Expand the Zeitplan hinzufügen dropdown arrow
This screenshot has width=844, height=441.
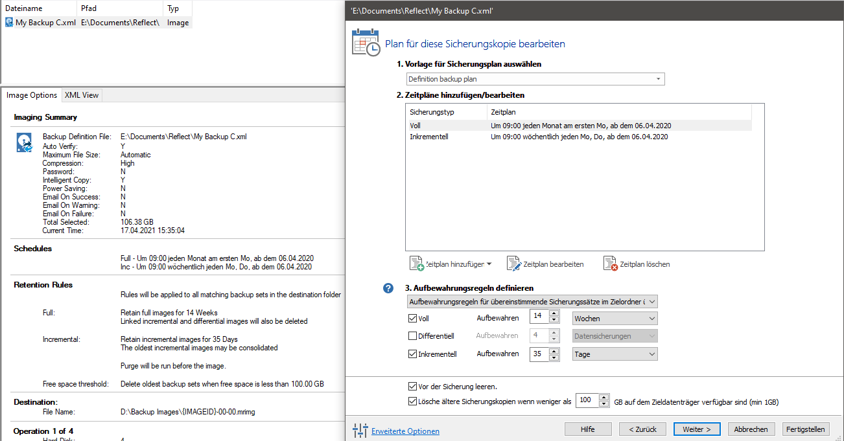489,264
